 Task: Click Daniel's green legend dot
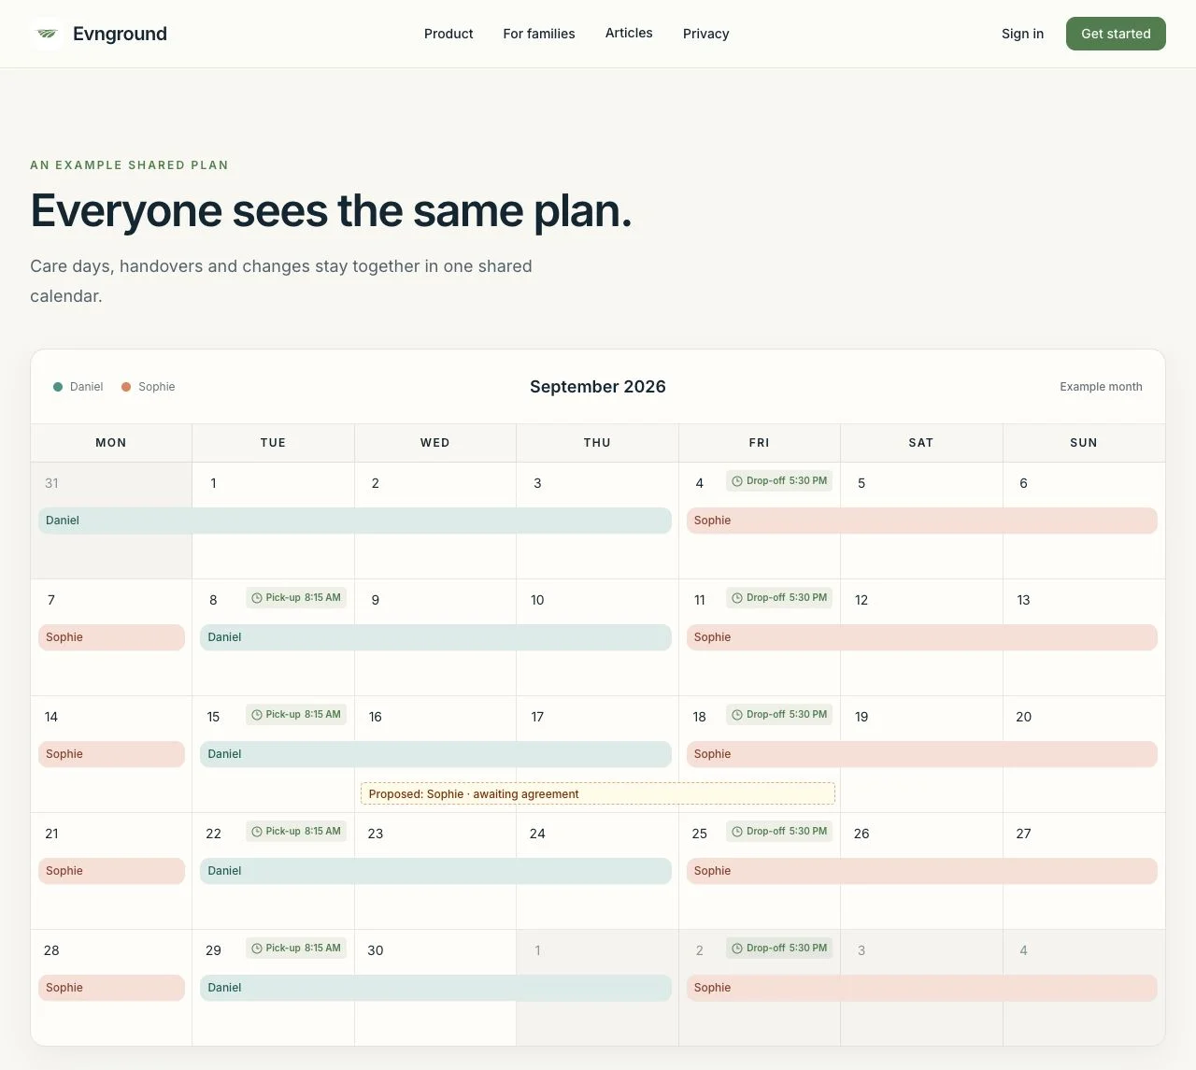(x=58, y=387)
